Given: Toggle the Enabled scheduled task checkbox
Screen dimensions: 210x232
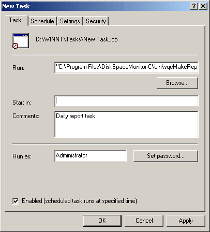Looking at the screenshot, I should coord(16,201).
